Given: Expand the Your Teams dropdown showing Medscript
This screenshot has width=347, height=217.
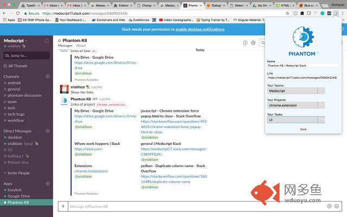Looking at the screenshot, I should pyautogui.click(x=296, y=91).
